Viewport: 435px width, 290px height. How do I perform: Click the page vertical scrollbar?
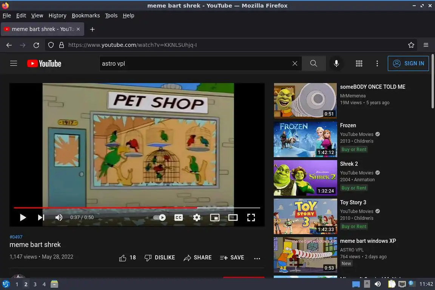(432, 82)
